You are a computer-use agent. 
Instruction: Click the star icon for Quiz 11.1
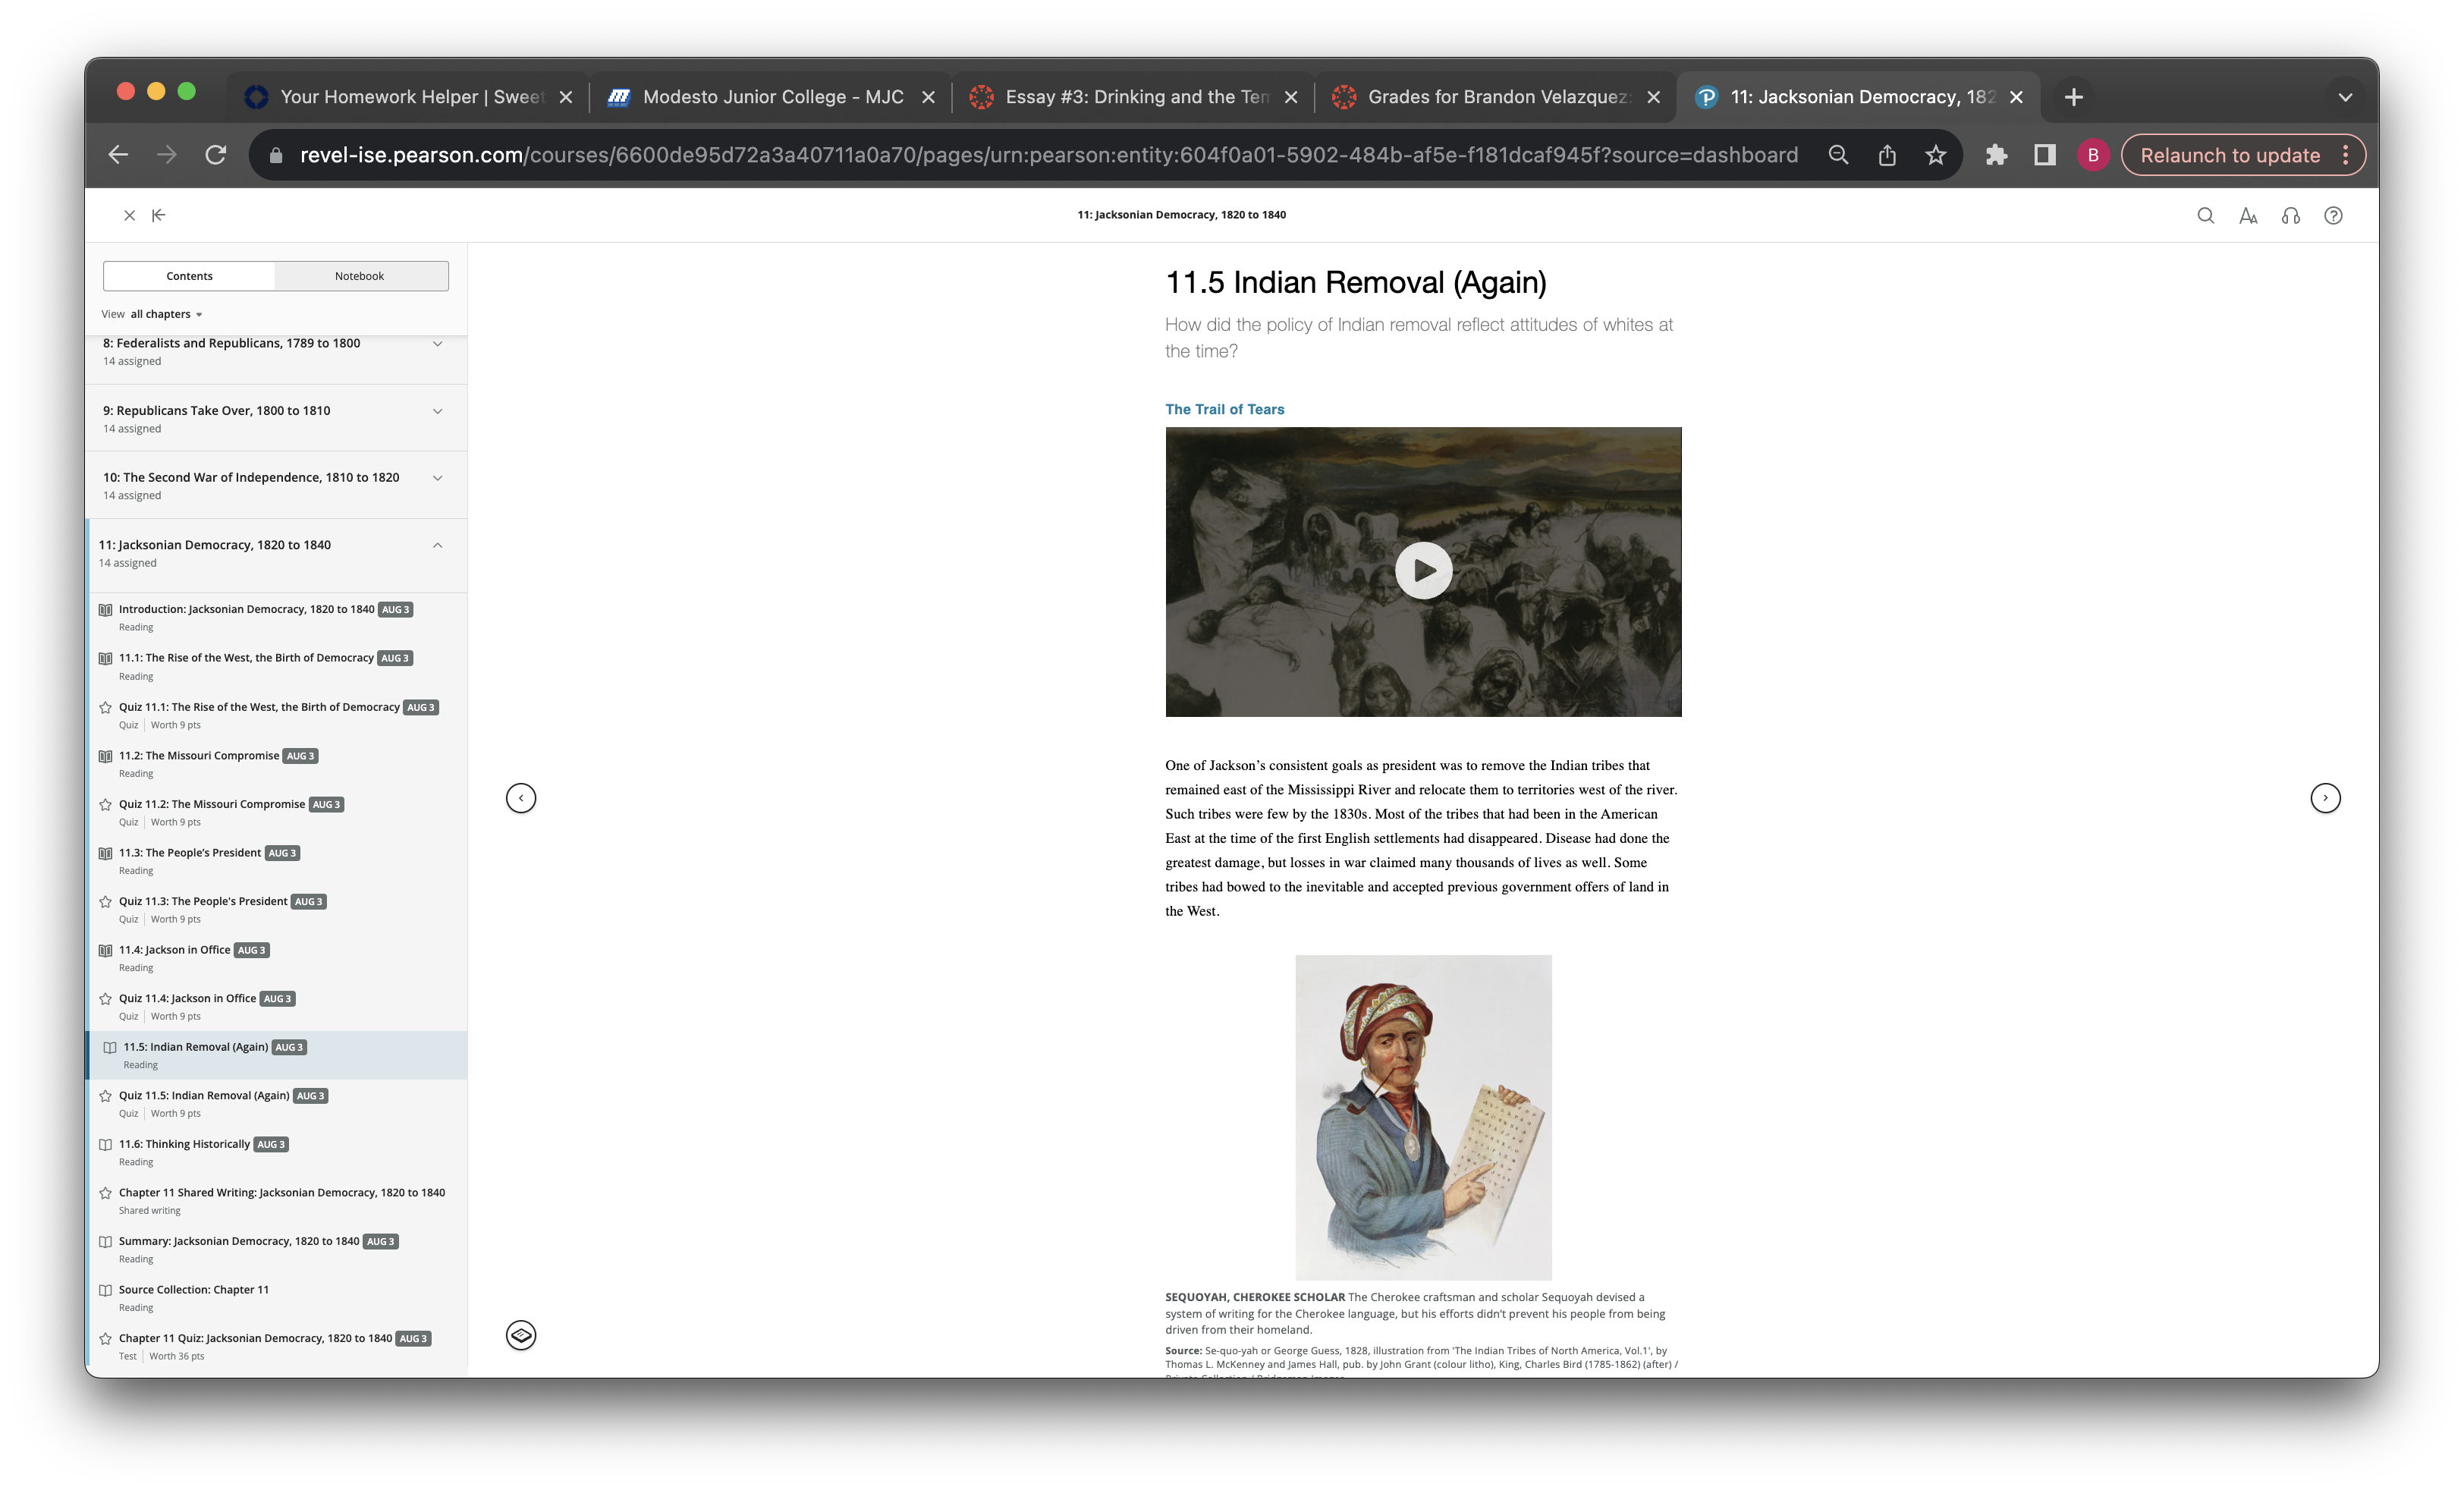click(x=105, y=708)
